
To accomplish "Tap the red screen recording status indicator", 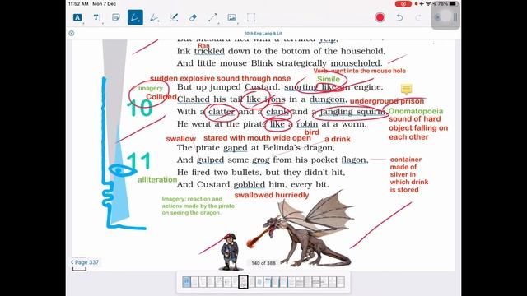I will click(x=403, y=4).
